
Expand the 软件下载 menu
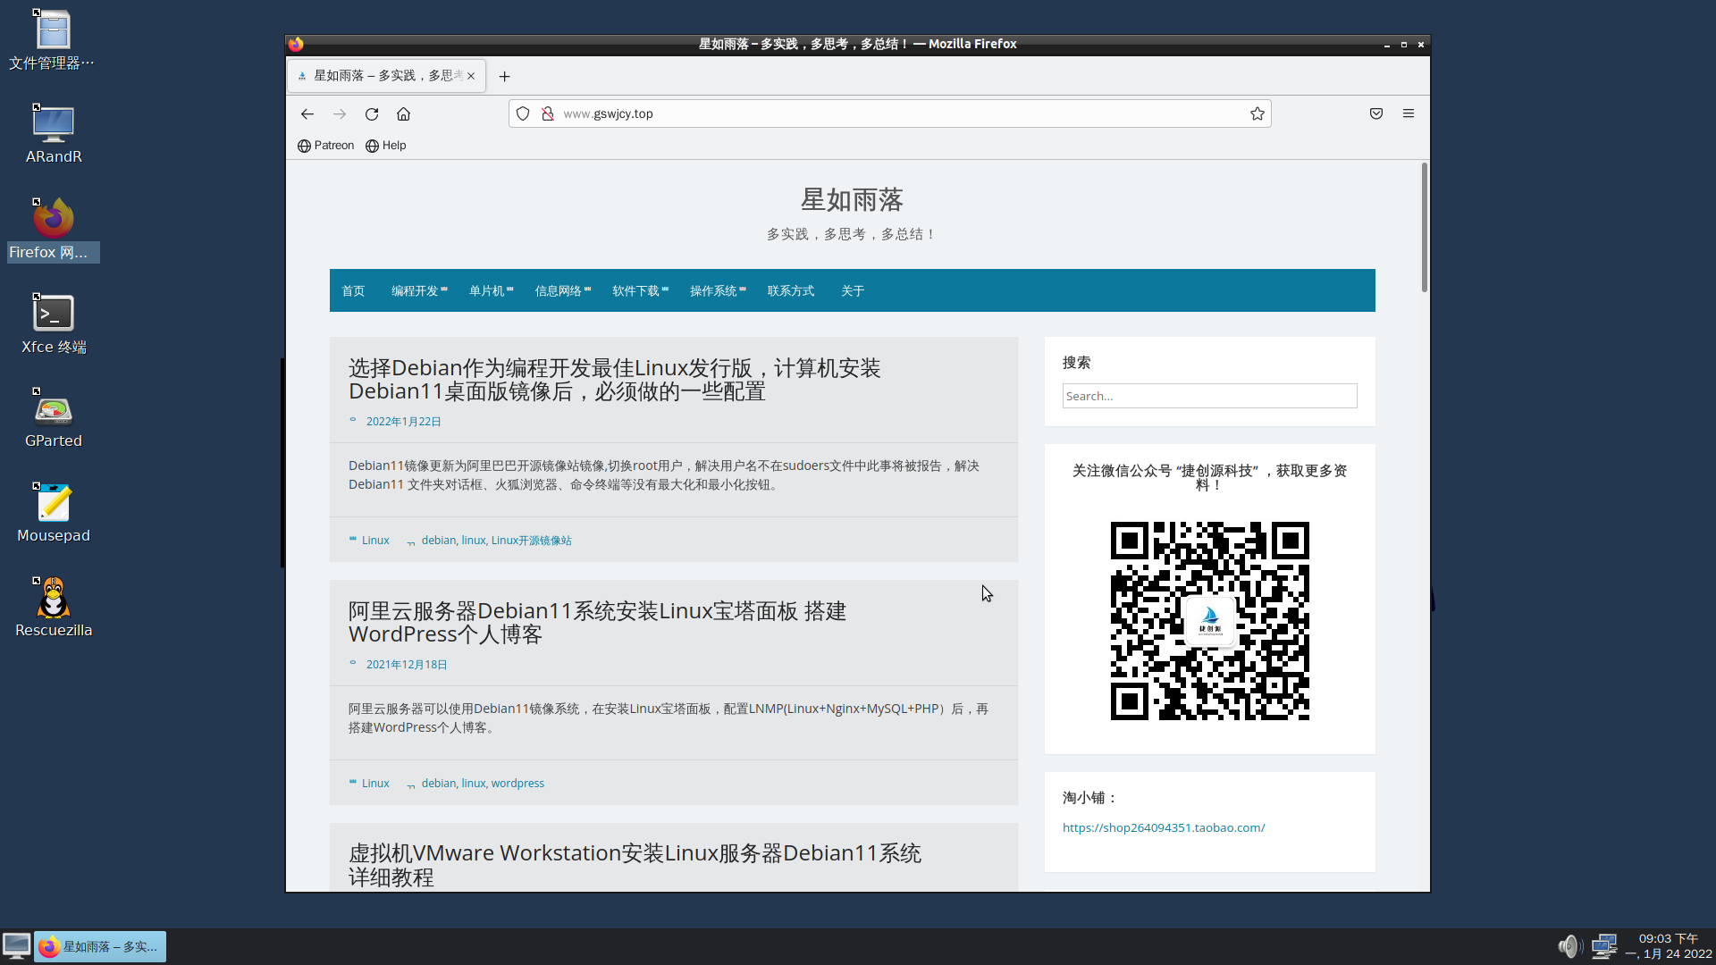(x=640, y=291)
